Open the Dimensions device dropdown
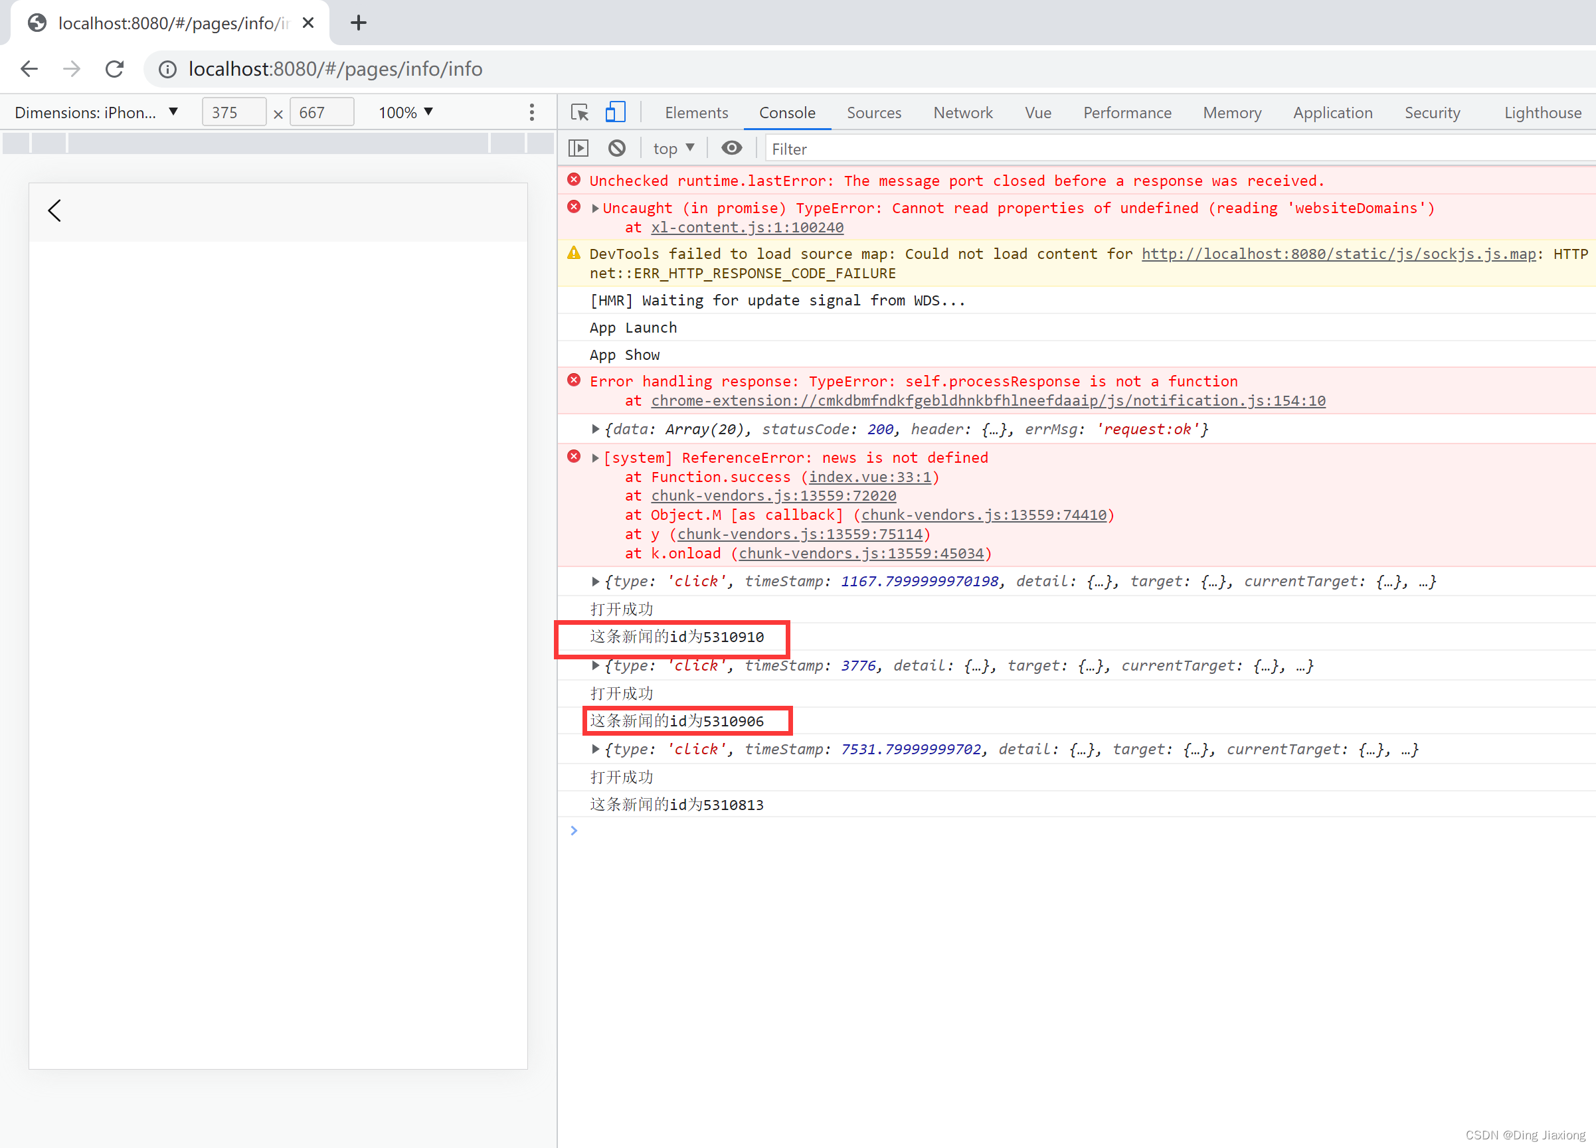The image size is (1596, 1148). pos(96,113)
